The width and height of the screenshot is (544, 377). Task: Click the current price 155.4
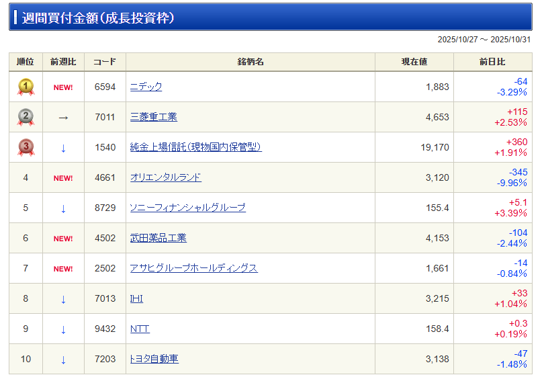tap(437, 208)
